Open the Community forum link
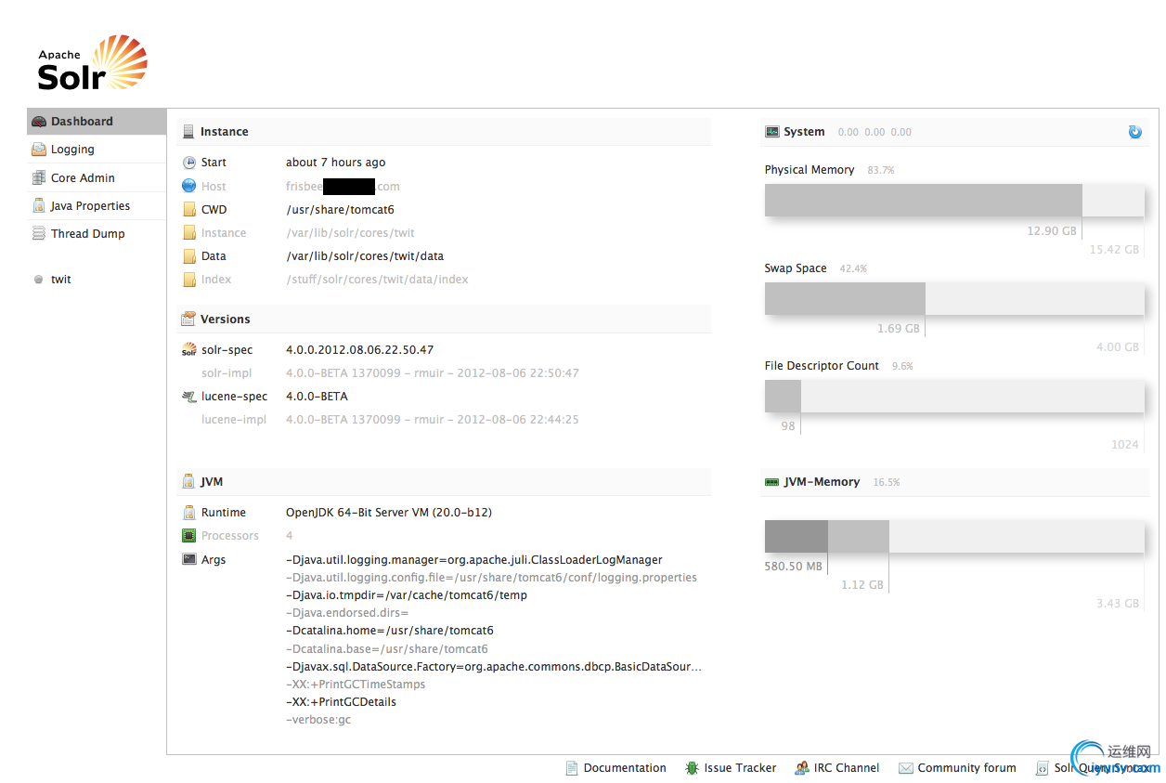Viewport: 1166px width, 783px height. 966,768
